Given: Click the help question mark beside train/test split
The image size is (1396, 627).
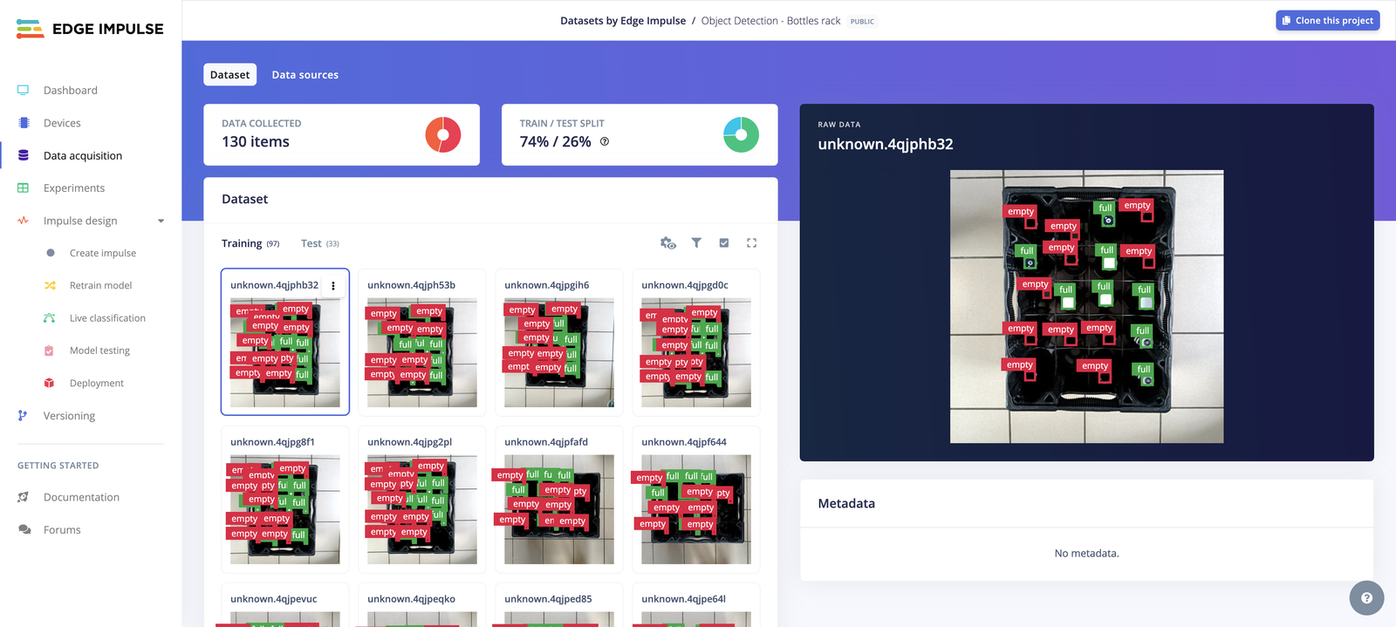Looking at the screenshot, I should pos(605,141).
